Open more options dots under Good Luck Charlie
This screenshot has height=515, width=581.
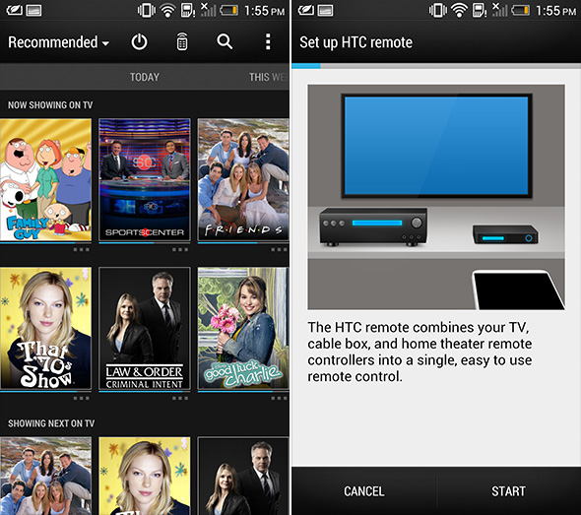point(279,398)
